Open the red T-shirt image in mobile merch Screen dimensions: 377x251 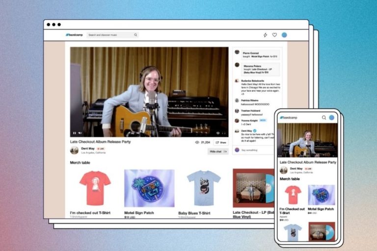(x=293, y=195)
